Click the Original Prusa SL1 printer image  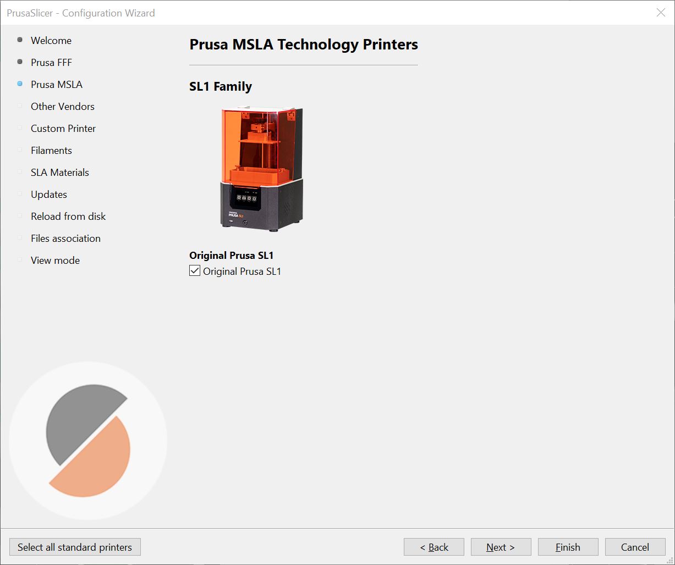point(262,169)
